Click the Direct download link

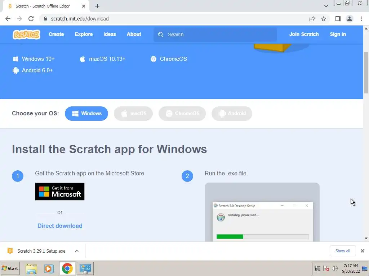coord(60,226)
